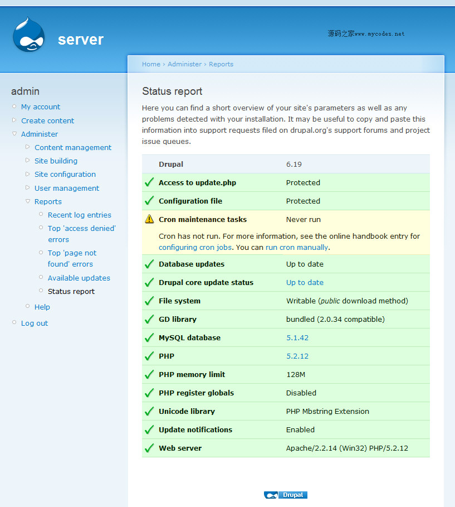455x507 pixels.
Task: Open the Help link
Action: (42, 307)
